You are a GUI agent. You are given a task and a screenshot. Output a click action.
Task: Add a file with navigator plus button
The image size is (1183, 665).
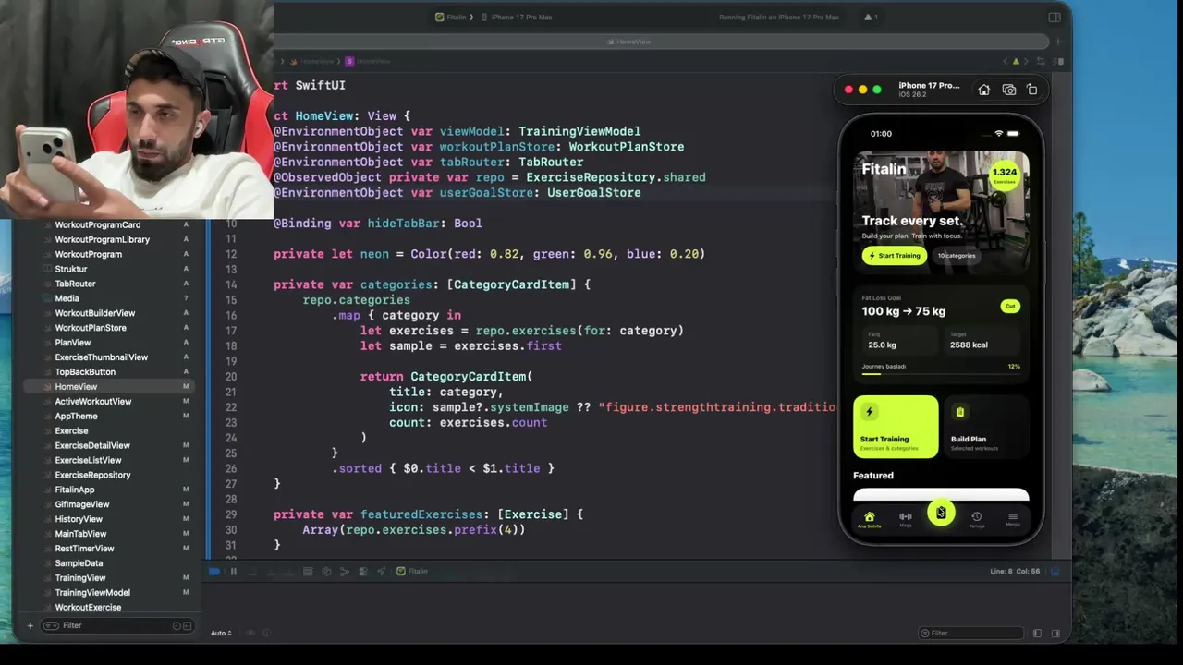(x=30, y=625)
